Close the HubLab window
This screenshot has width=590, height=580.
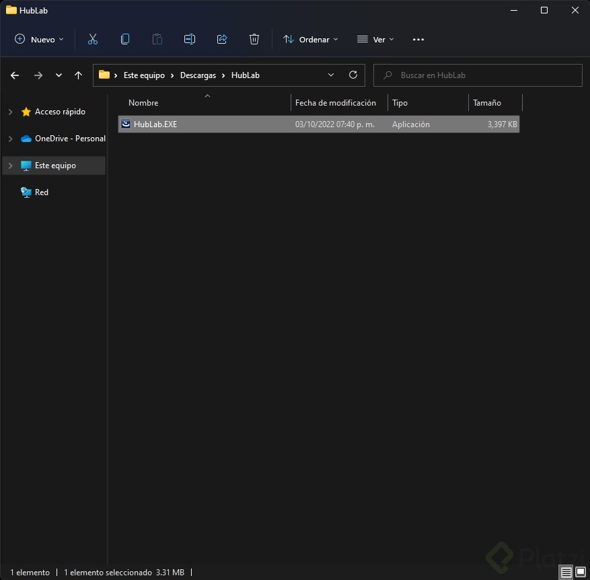tap(575, 10)
